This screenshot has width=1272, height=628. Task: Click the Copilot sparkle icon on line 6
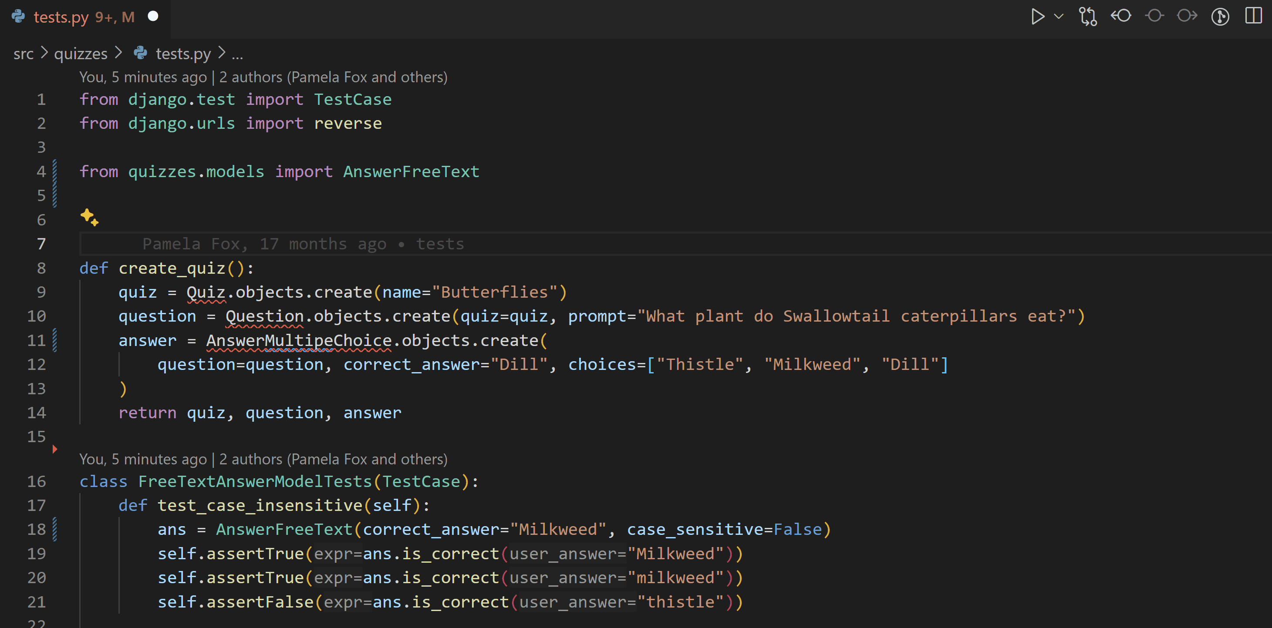(x=89, y=218)
